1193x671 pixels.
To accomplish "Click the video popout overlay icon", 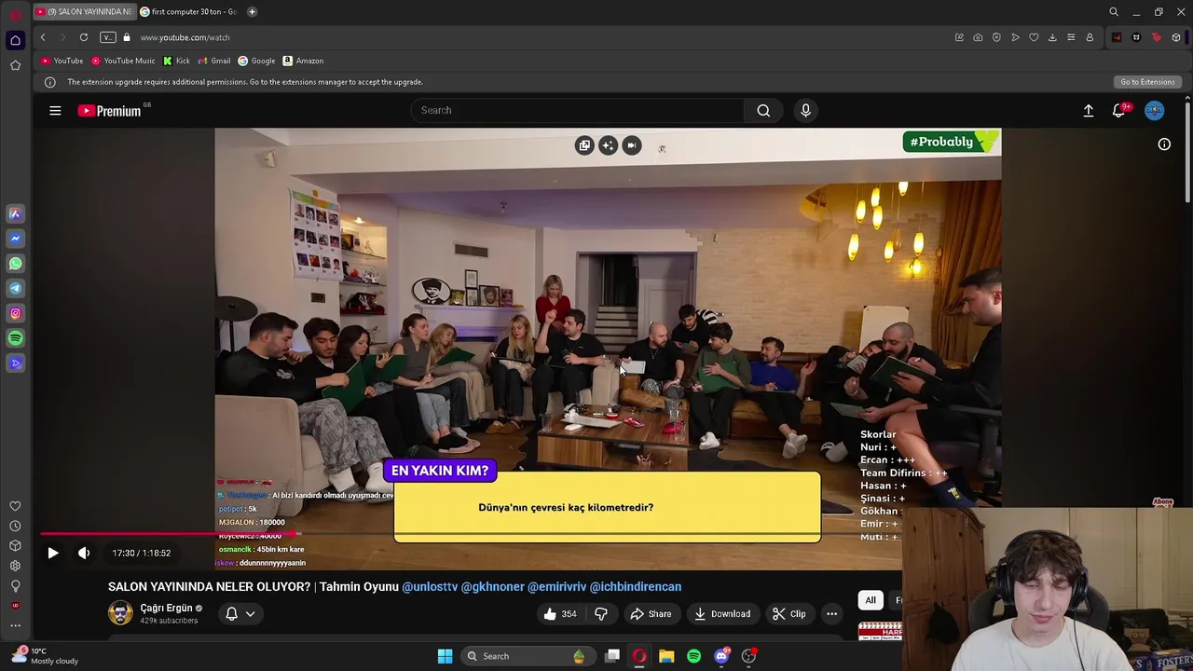I will coord(584,145).
